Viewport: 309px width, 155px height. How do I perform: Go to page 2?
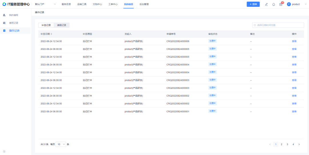tap(282, 144)
